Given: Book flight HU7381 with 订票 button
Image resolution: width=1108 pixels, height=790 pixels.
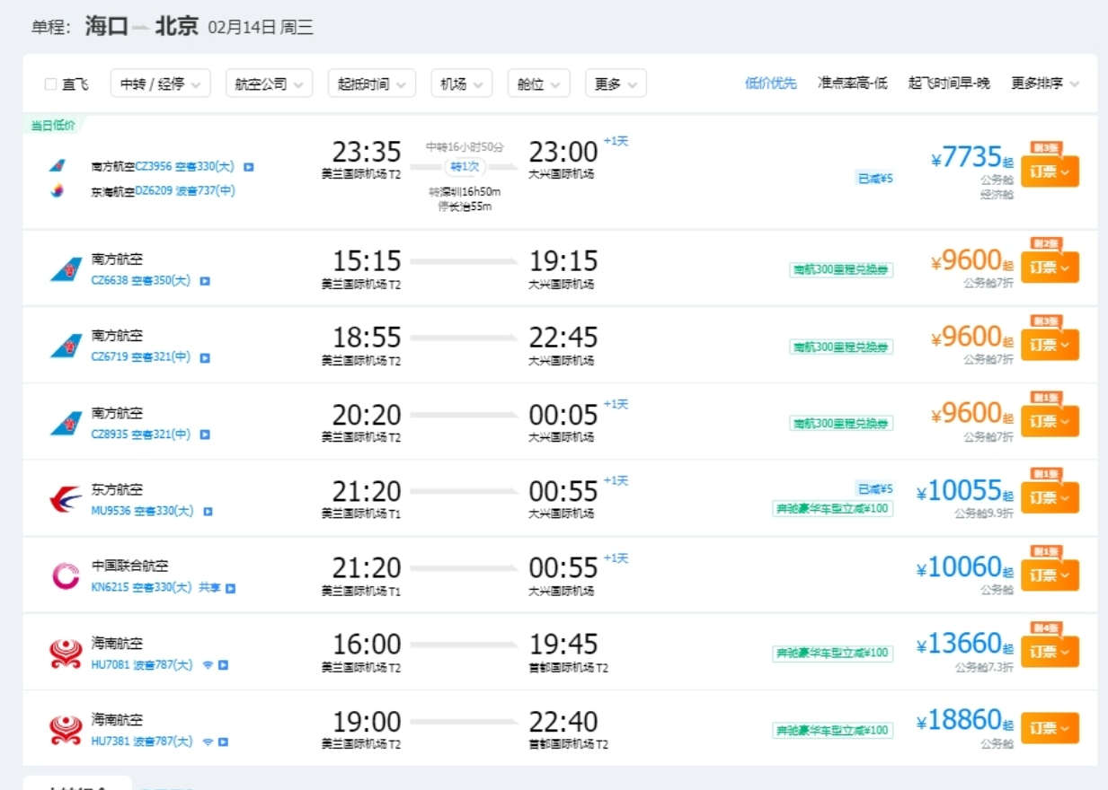Looking at the screenshot, I should point(1050,728).
